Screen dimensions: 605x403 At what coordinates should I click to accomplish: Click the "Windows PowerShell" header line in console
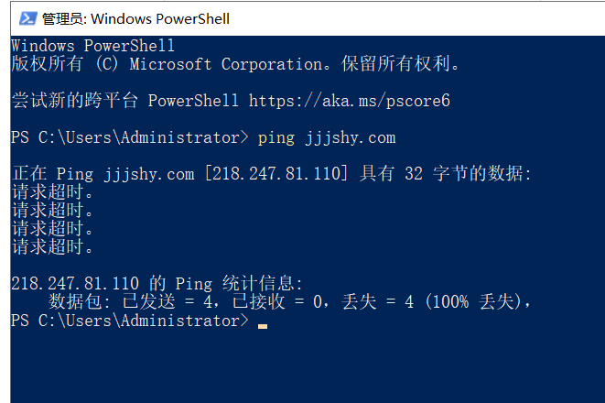[x=92, y=46]
